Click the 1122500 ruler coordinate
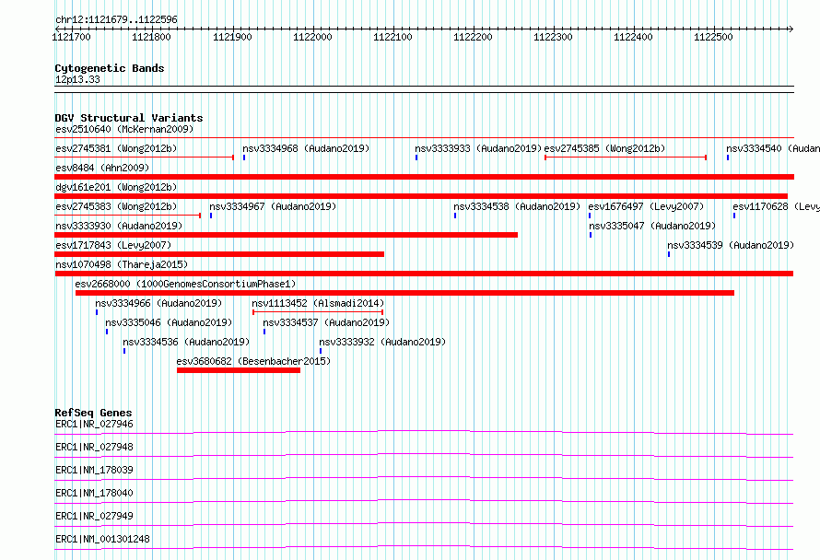Image resolution: width=820 pixels, height=560 pixels. pos(713,37)
